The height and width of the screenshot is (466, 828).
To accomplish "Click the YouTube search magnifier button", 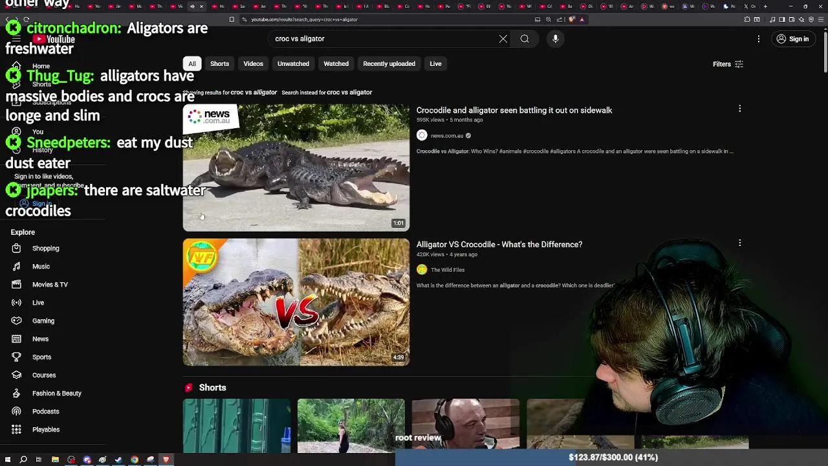I will coord(525,39).
